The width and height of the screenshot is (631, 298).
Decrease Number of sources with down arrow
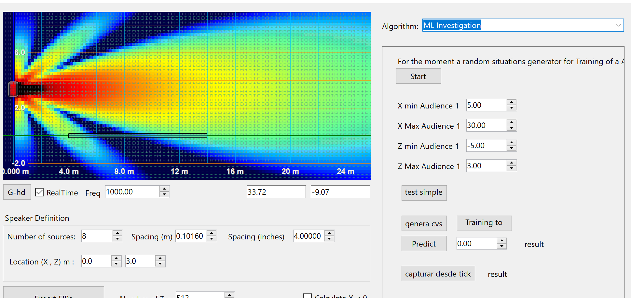click(x=117, y=239)
